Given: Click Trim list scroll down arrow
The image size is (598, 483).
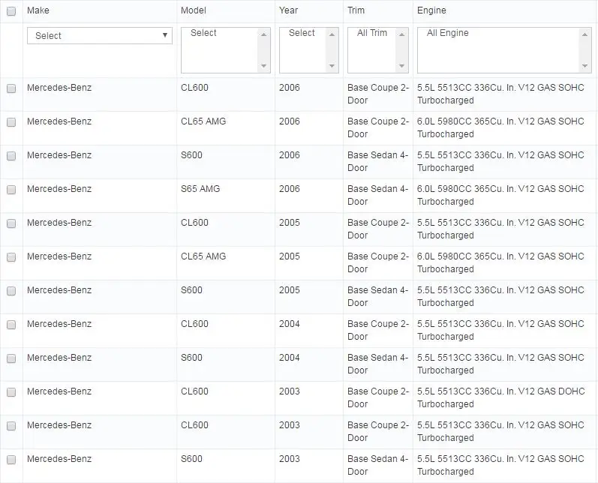Looking at the screenshot, I should [x=401, y=66].
